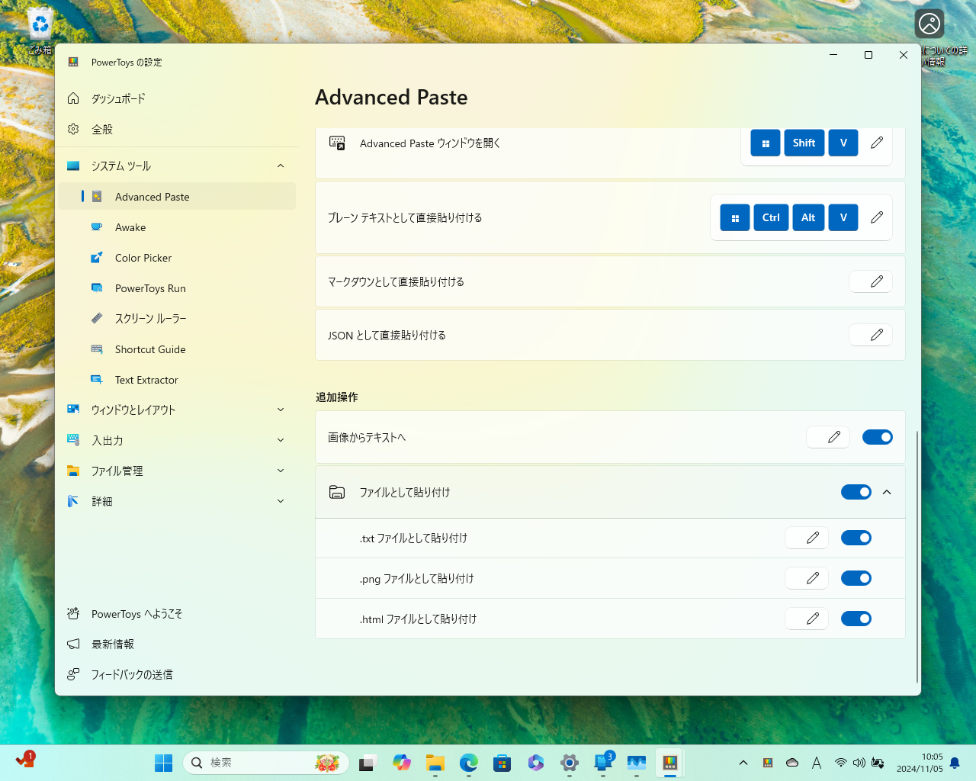
Task: Open the ダッシュボード page from the sidebar
Action: tap(177, 98)
